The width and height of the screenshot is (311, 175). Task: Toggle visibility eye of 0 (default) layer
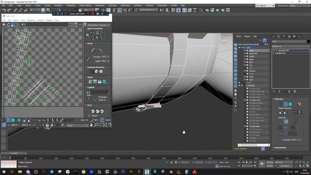click(242, 86)
